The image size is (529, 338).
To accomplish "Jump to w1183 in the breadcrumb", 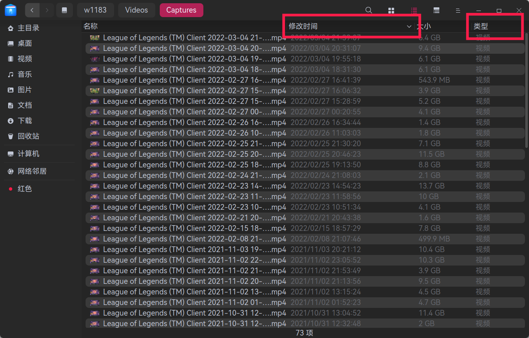I will point(95,10).
